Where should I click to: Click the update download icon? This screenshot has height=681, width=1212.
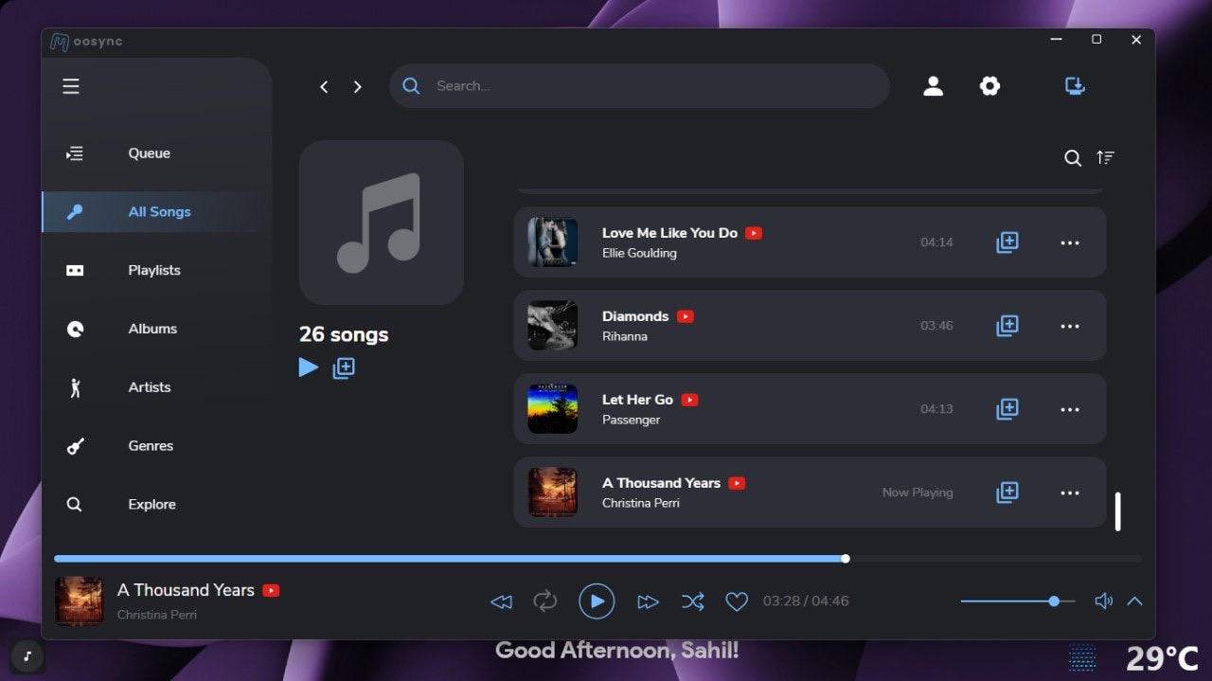coord(1075,86)
